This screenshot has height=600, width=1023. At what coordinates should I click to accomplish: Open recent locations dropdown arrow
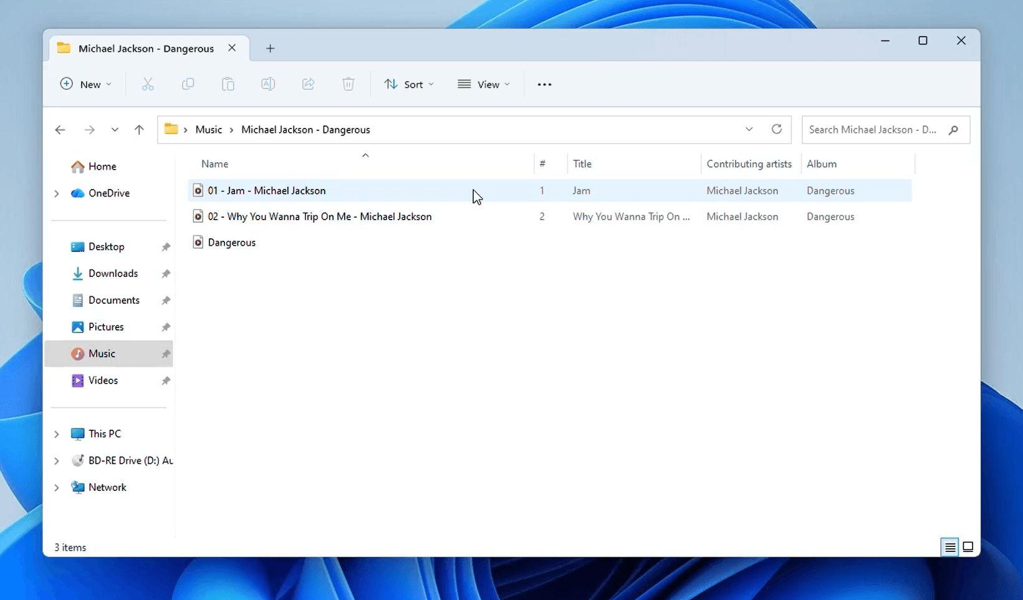(115, 130)
